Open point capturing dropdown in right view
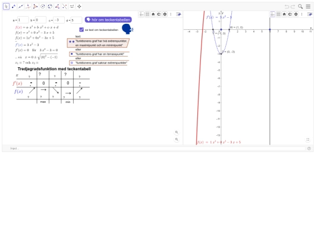The image size is (321, 241). (290, 14)
